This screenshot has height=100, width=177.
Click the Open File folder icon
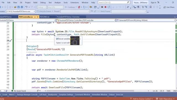(x=15, y=7)
